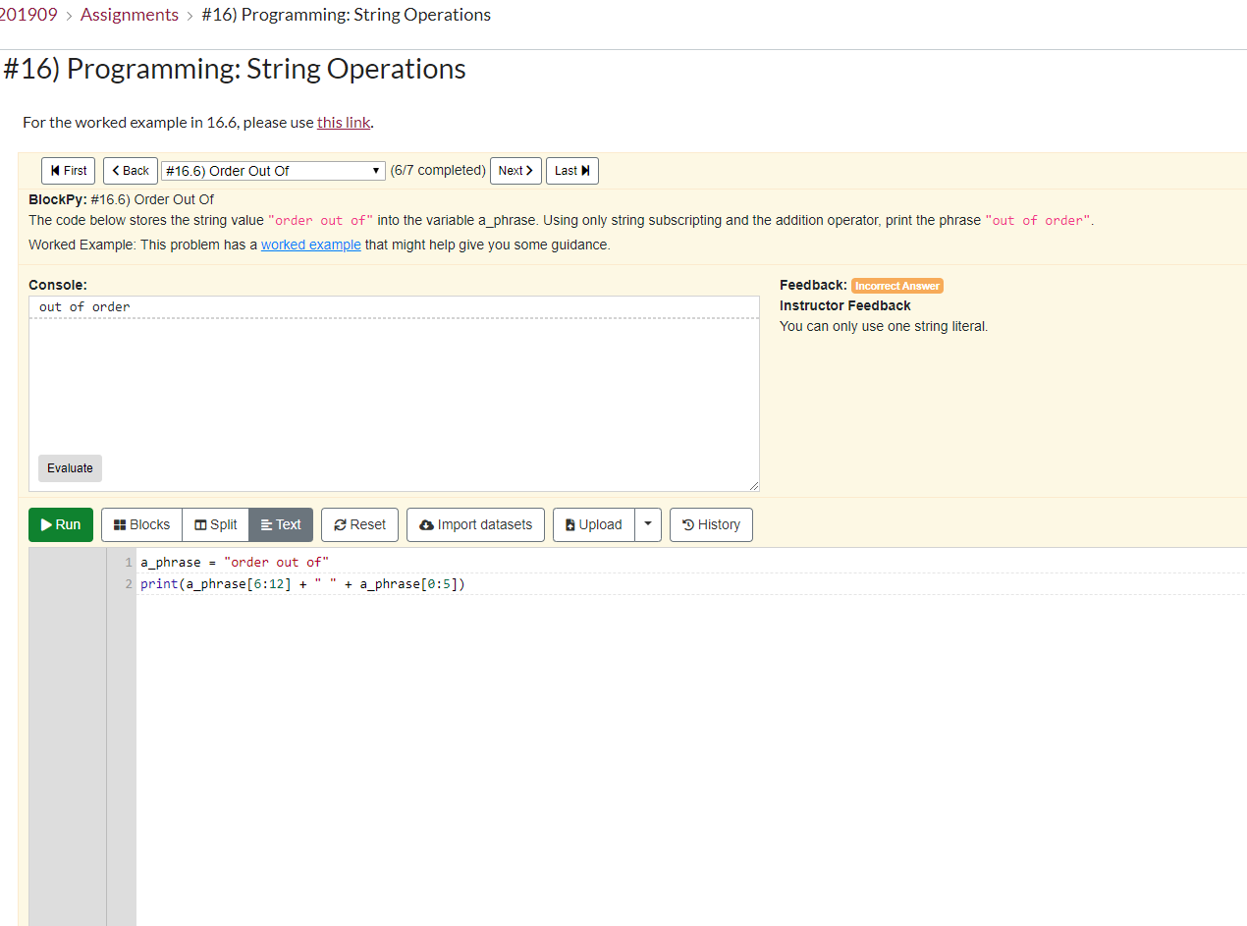Enable Split view mode

click(x=215, y=524)
